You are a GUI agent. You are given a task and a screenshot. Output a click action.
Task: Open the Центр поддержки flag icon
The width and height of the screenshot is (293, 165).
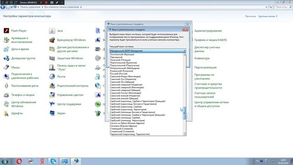pos(52,104)
